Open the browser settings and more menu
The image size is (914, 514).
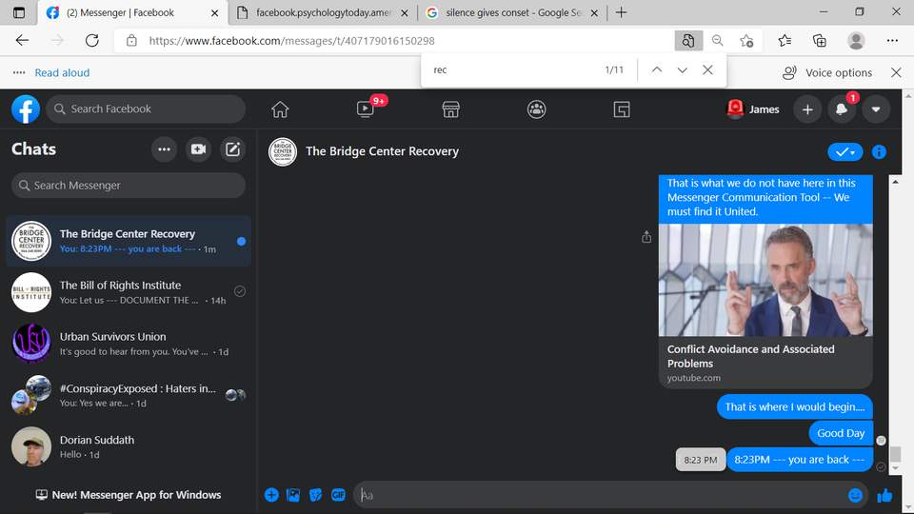pos(892,40)
